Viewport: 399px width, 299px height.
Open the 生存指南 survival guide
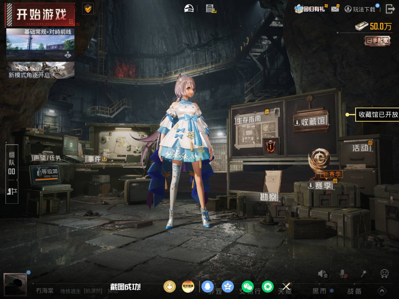pyautogui.click(x=248, y=119)
